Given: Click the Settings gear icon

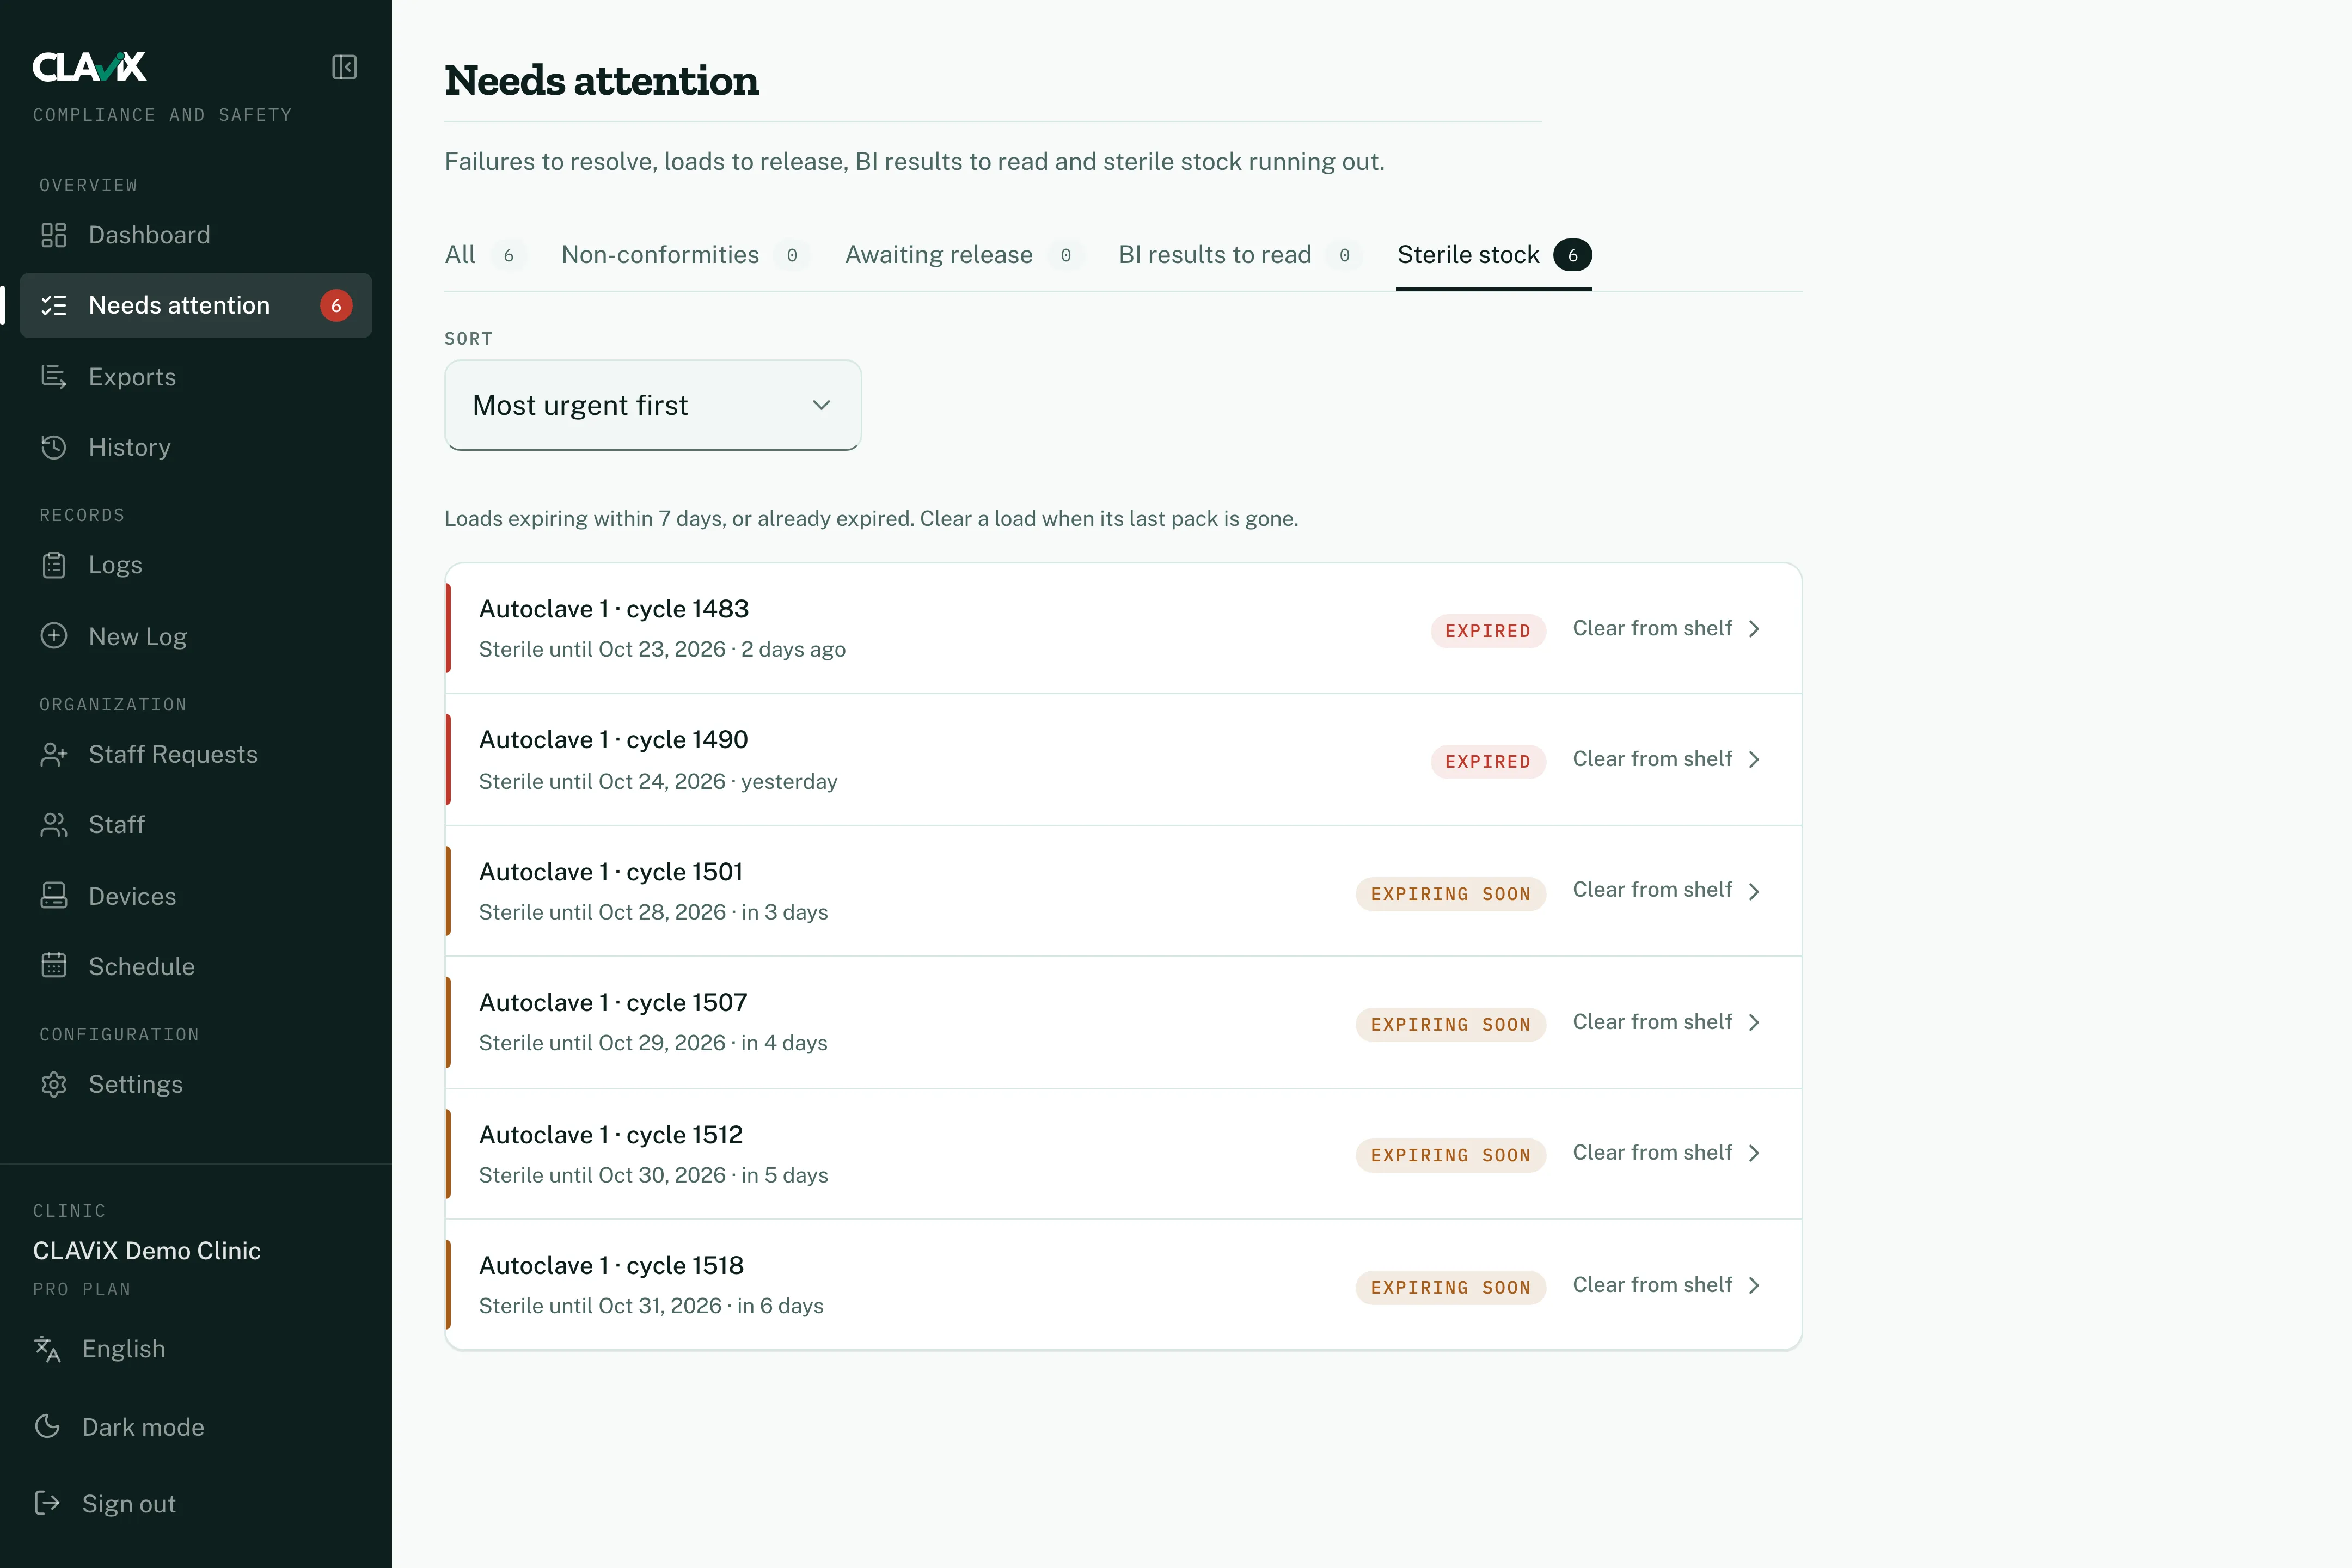Looking at the screenshot, I should [x=54, y=1084].
